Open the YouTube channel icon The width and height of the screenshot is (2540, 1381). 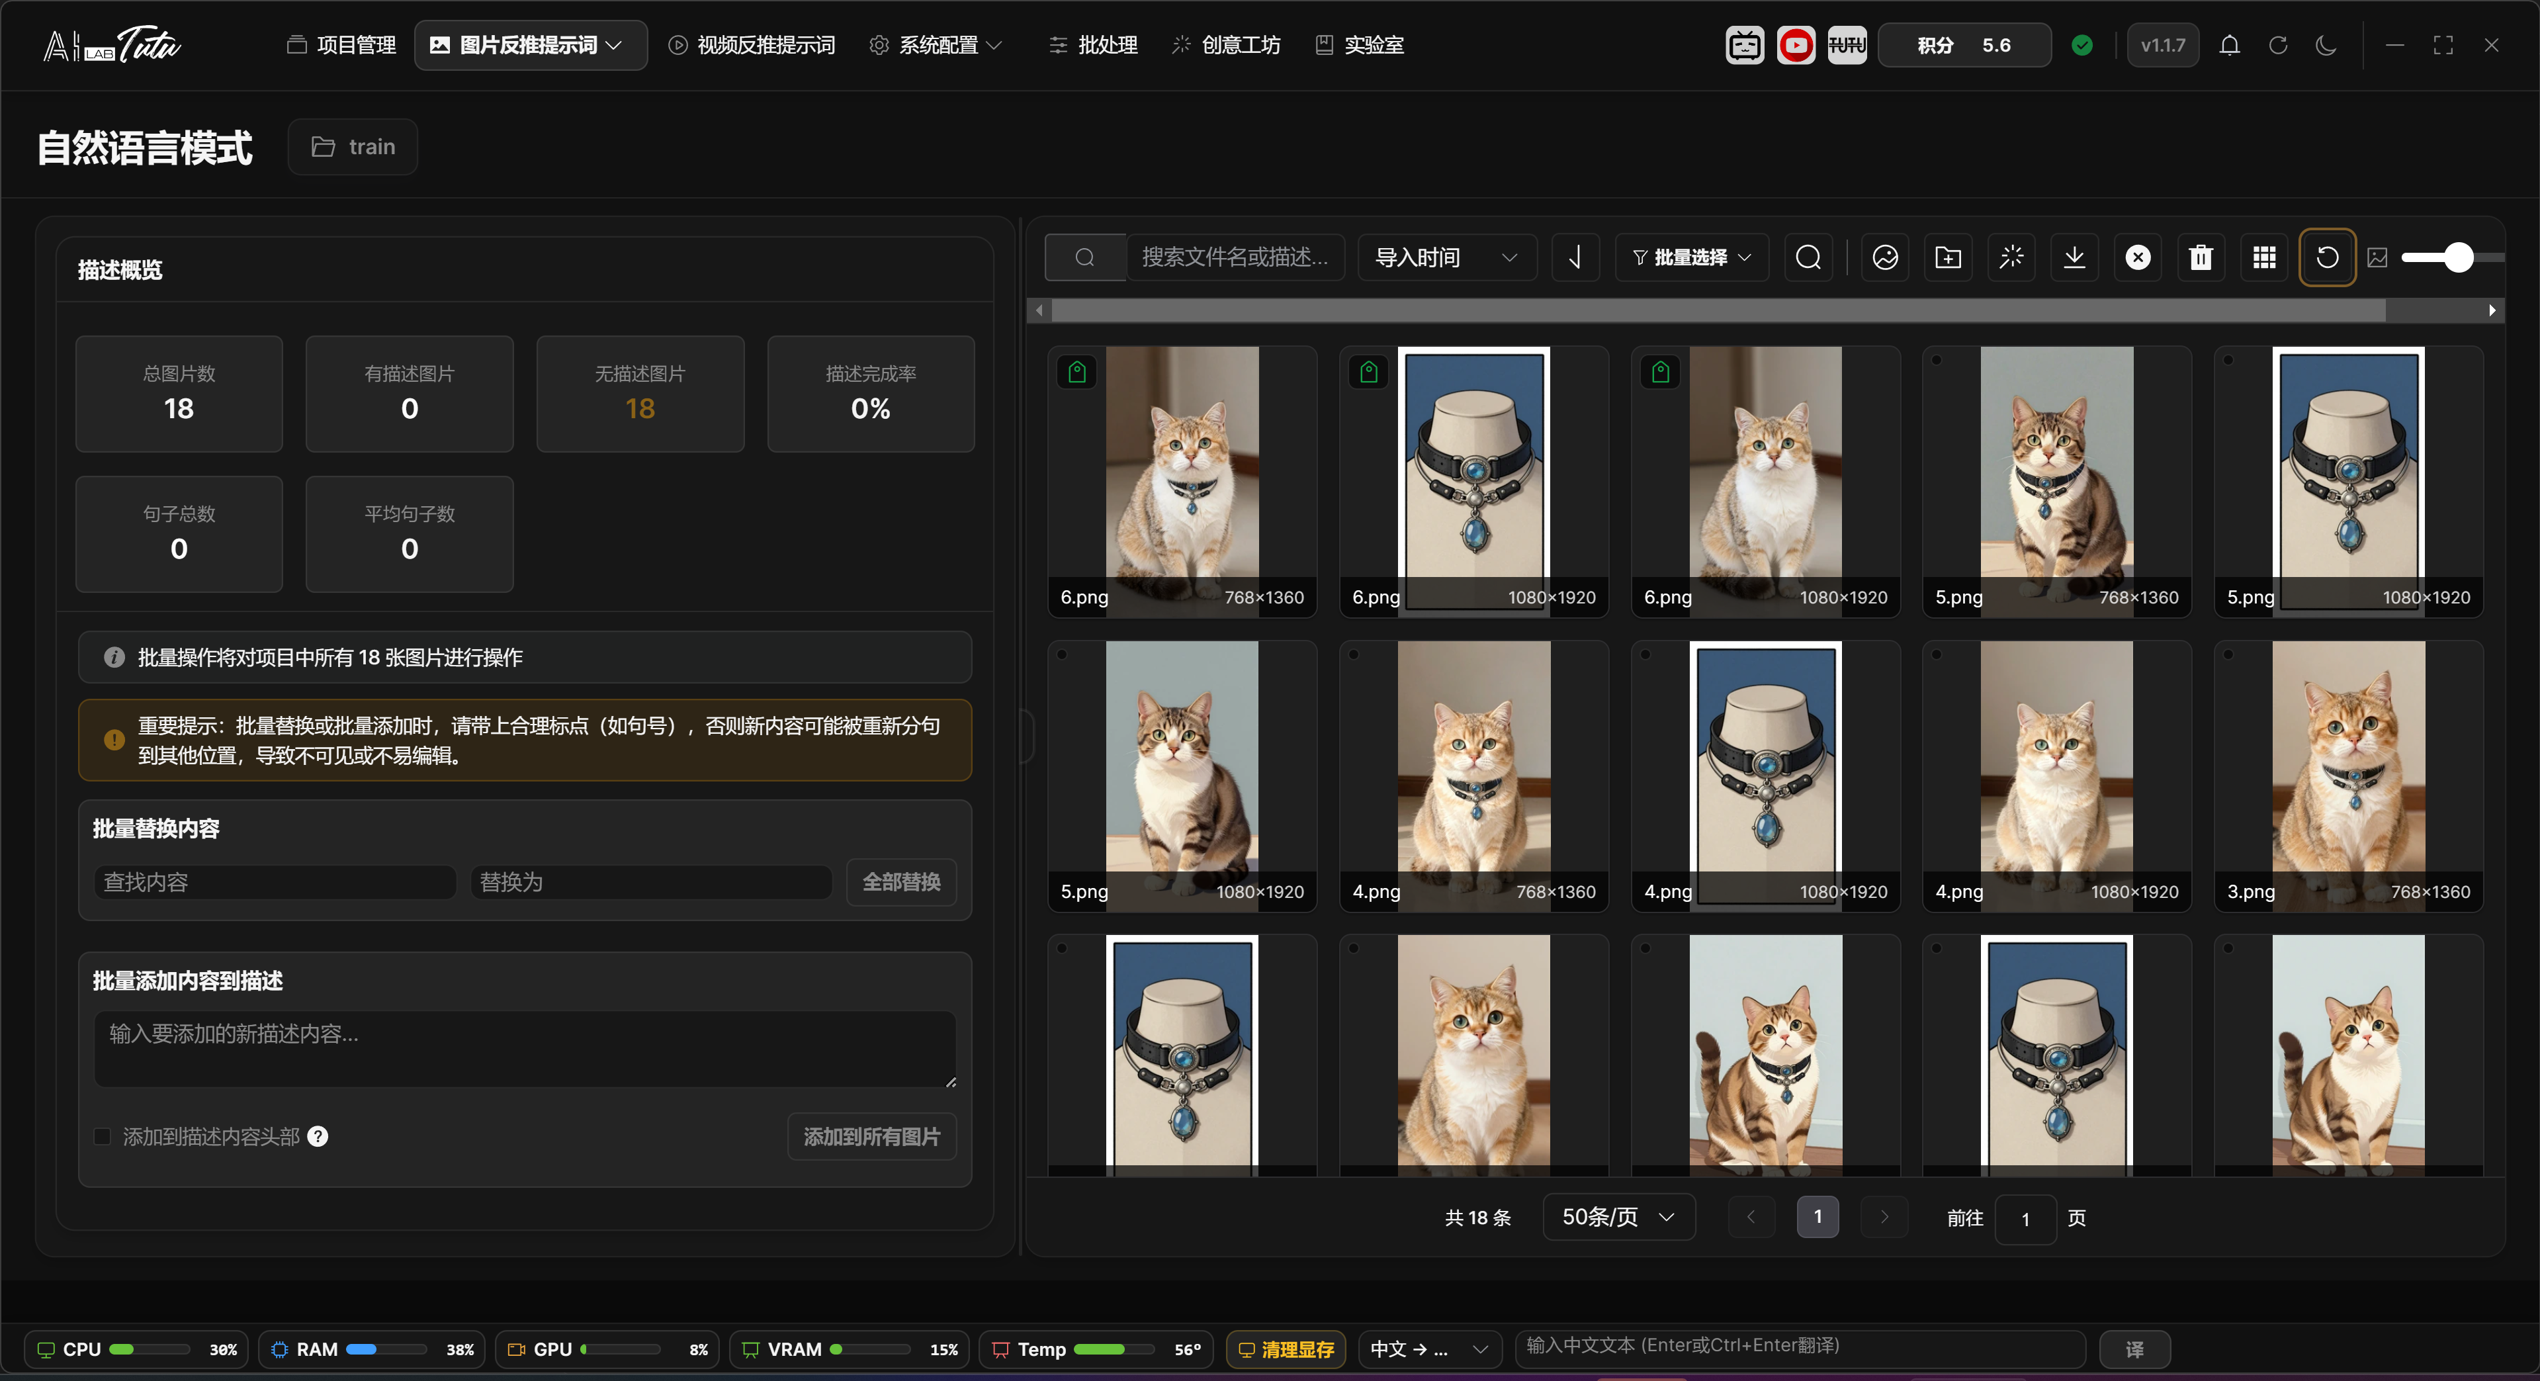[x=1796, y=46]
